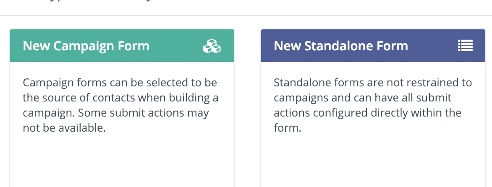Click the word 'form.' in Standalone card
This screenshot has height=187, width=492.
tap(288, 128)
